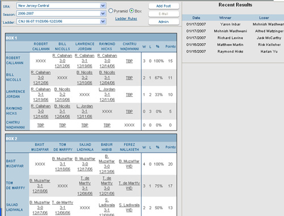Click the E-Mail button
Image resolution: width=284 pixels, height=216 pixels.
pos(164,14)
